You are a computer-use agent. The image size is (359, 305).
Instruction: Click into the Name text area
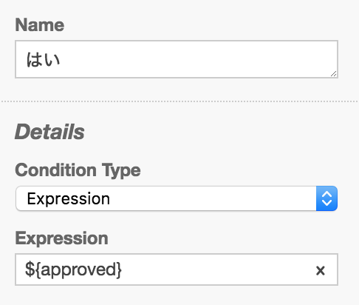pos(177,59)
